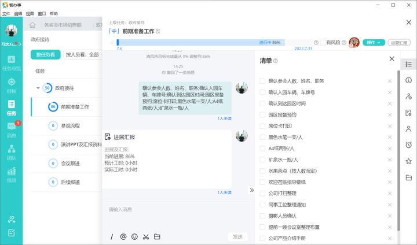The image size is (417, 245).
Task: Check 黑色水笔一支/人 item
Action: click(262, 137)
